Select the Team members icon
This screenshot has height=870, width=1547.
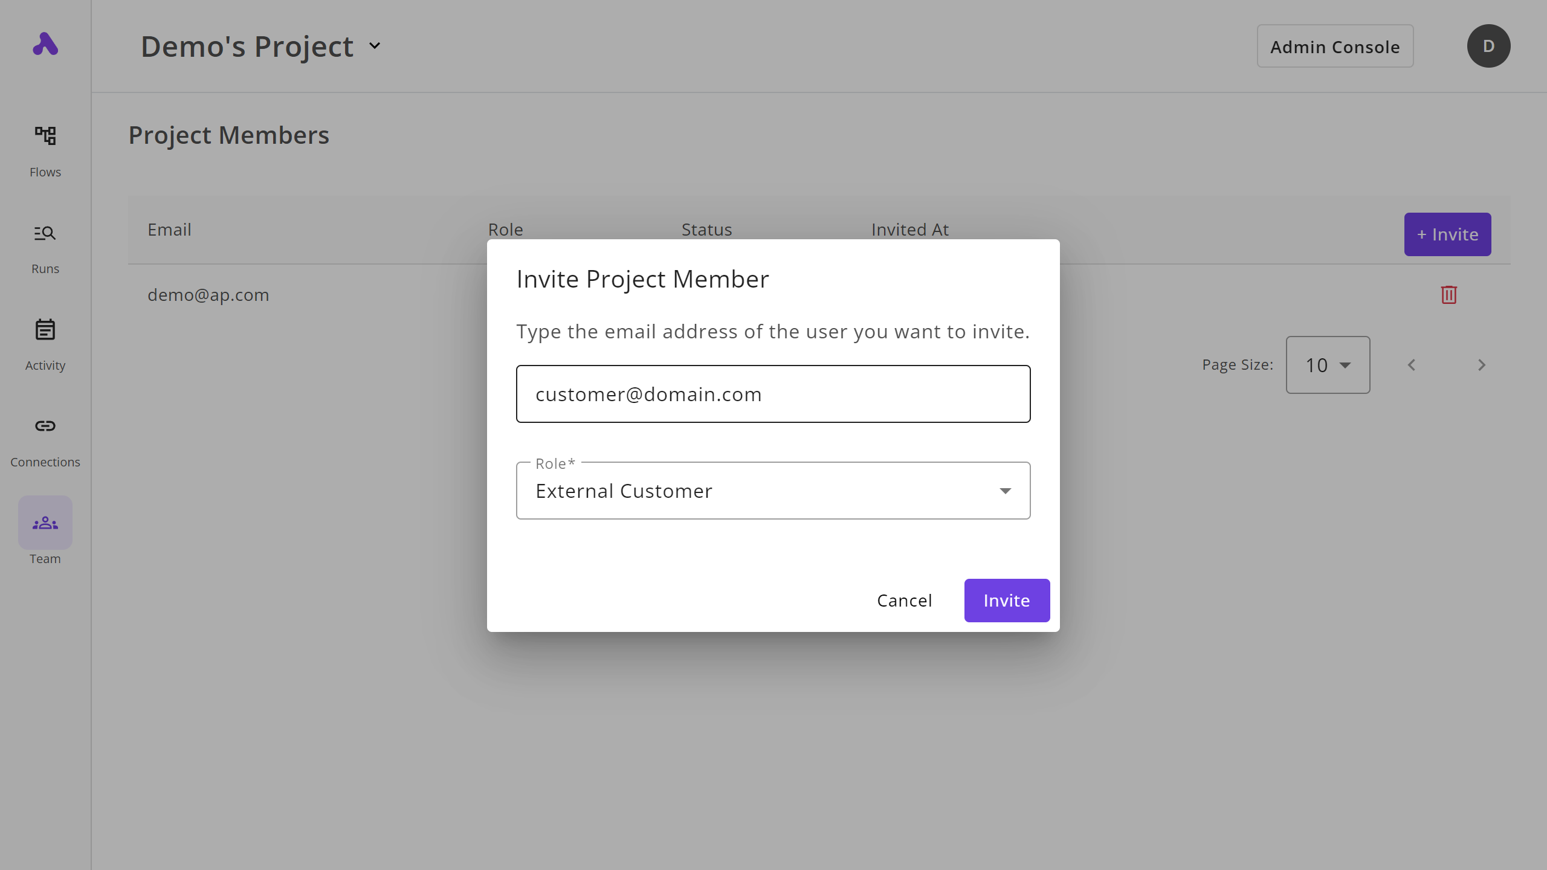pyautogui.click(x=45, y=523)
